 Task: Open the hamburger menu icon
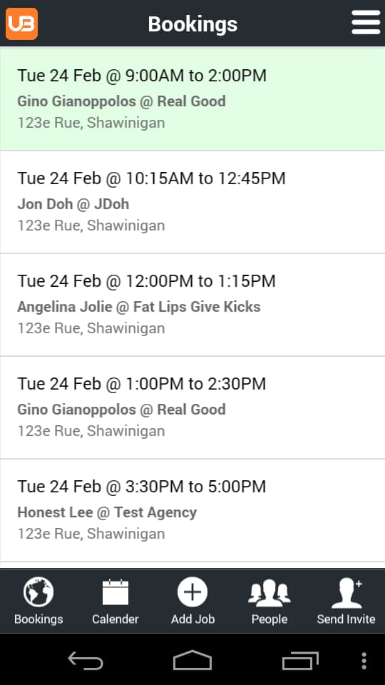(x=366, y=22)
